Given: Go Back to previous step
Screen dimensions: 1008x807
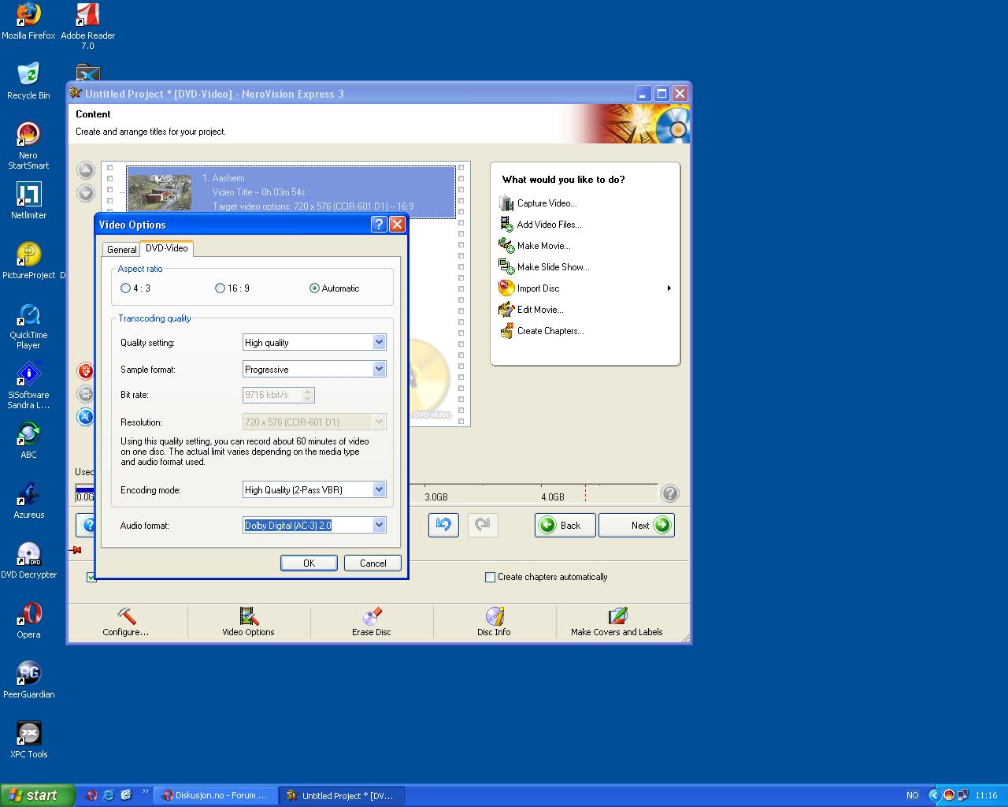Looking at the screenshot, I should point(565,525).
